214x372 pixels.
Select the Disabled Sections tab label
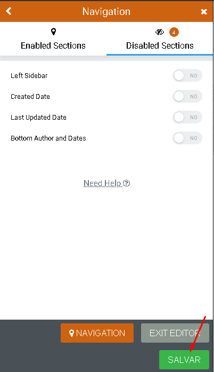coord(160,45)
